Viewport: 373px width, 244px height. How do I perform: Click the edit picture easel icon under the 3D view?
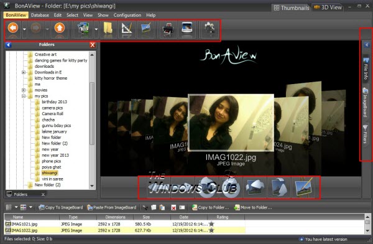[x=303, y=187]
